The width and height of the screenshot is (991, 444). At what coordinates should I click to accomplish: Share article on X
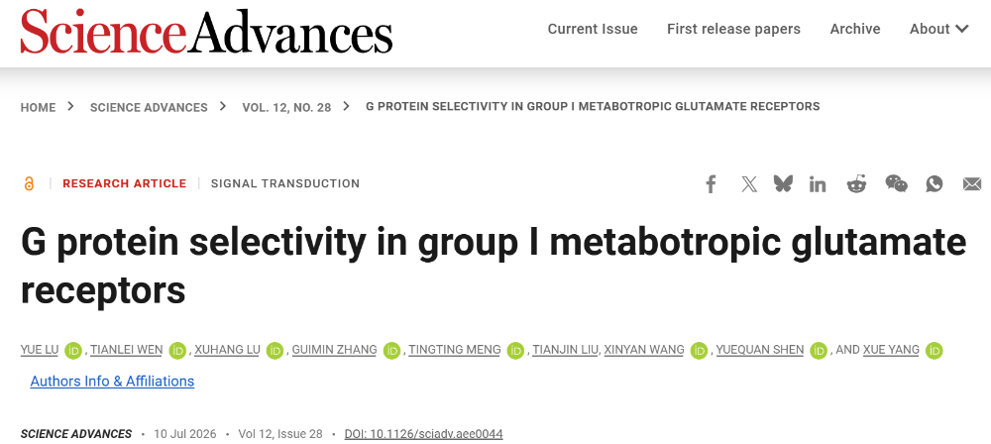coord(749,184)
